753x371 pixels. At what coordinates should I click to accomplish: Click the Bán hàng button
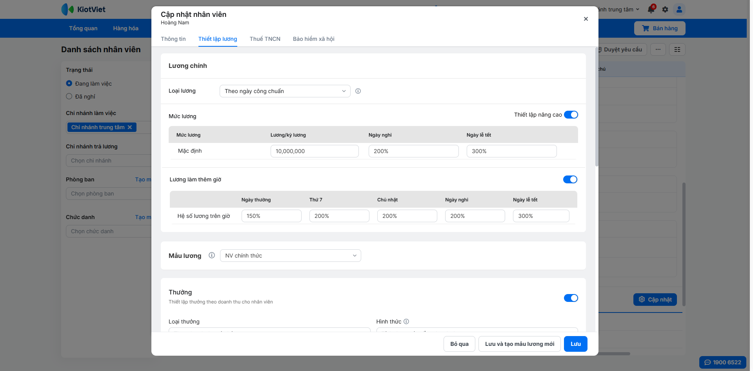[660, 28]
